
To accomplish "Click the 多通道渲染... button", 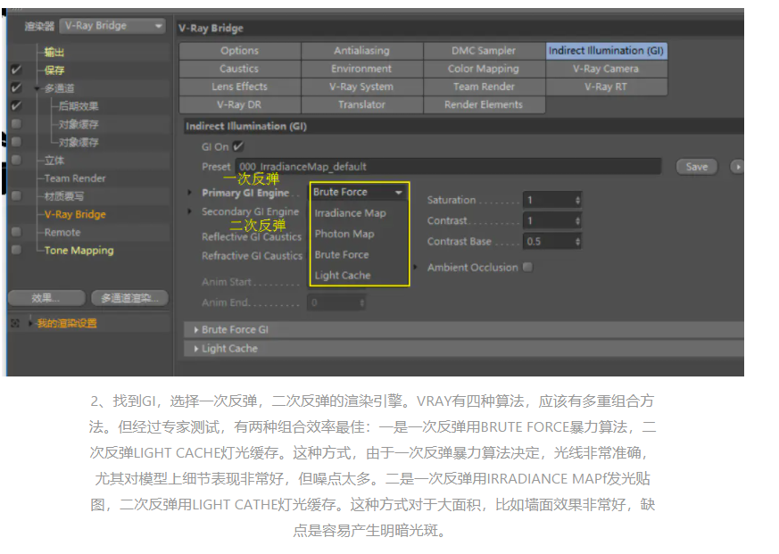I will [130, 298].
